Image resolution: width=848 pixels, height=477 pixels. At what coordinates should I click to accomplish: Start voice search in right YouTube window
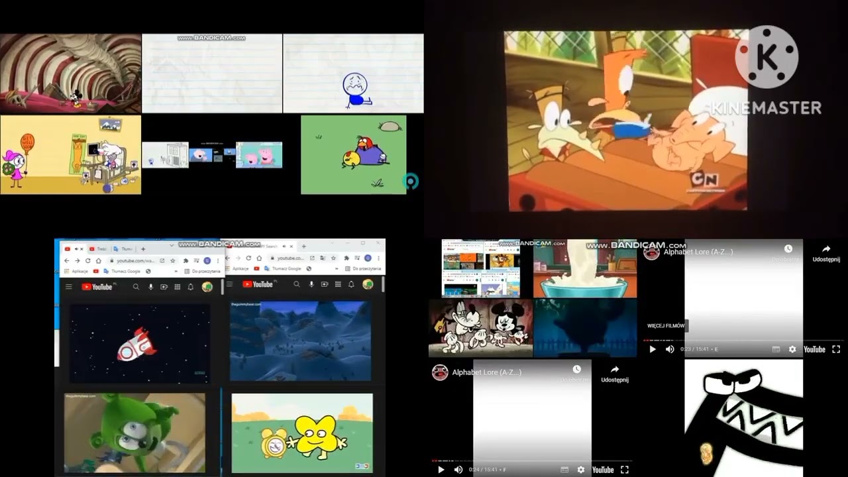point(311,284)
